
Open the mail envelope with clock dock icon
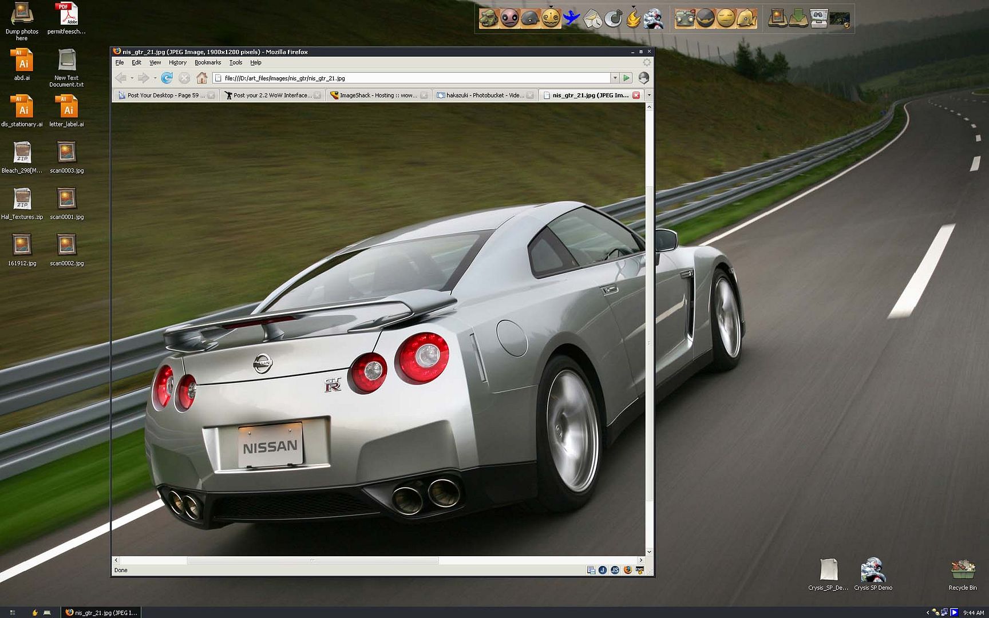coord(592,18)
